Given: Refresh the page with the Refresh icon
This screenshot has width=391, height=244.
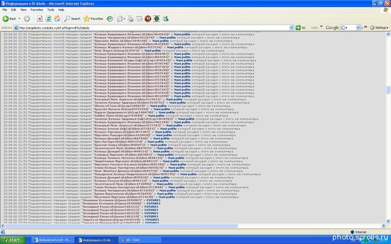Looking at the screenshot, I should pyautogui.click(x=48, y=19).
